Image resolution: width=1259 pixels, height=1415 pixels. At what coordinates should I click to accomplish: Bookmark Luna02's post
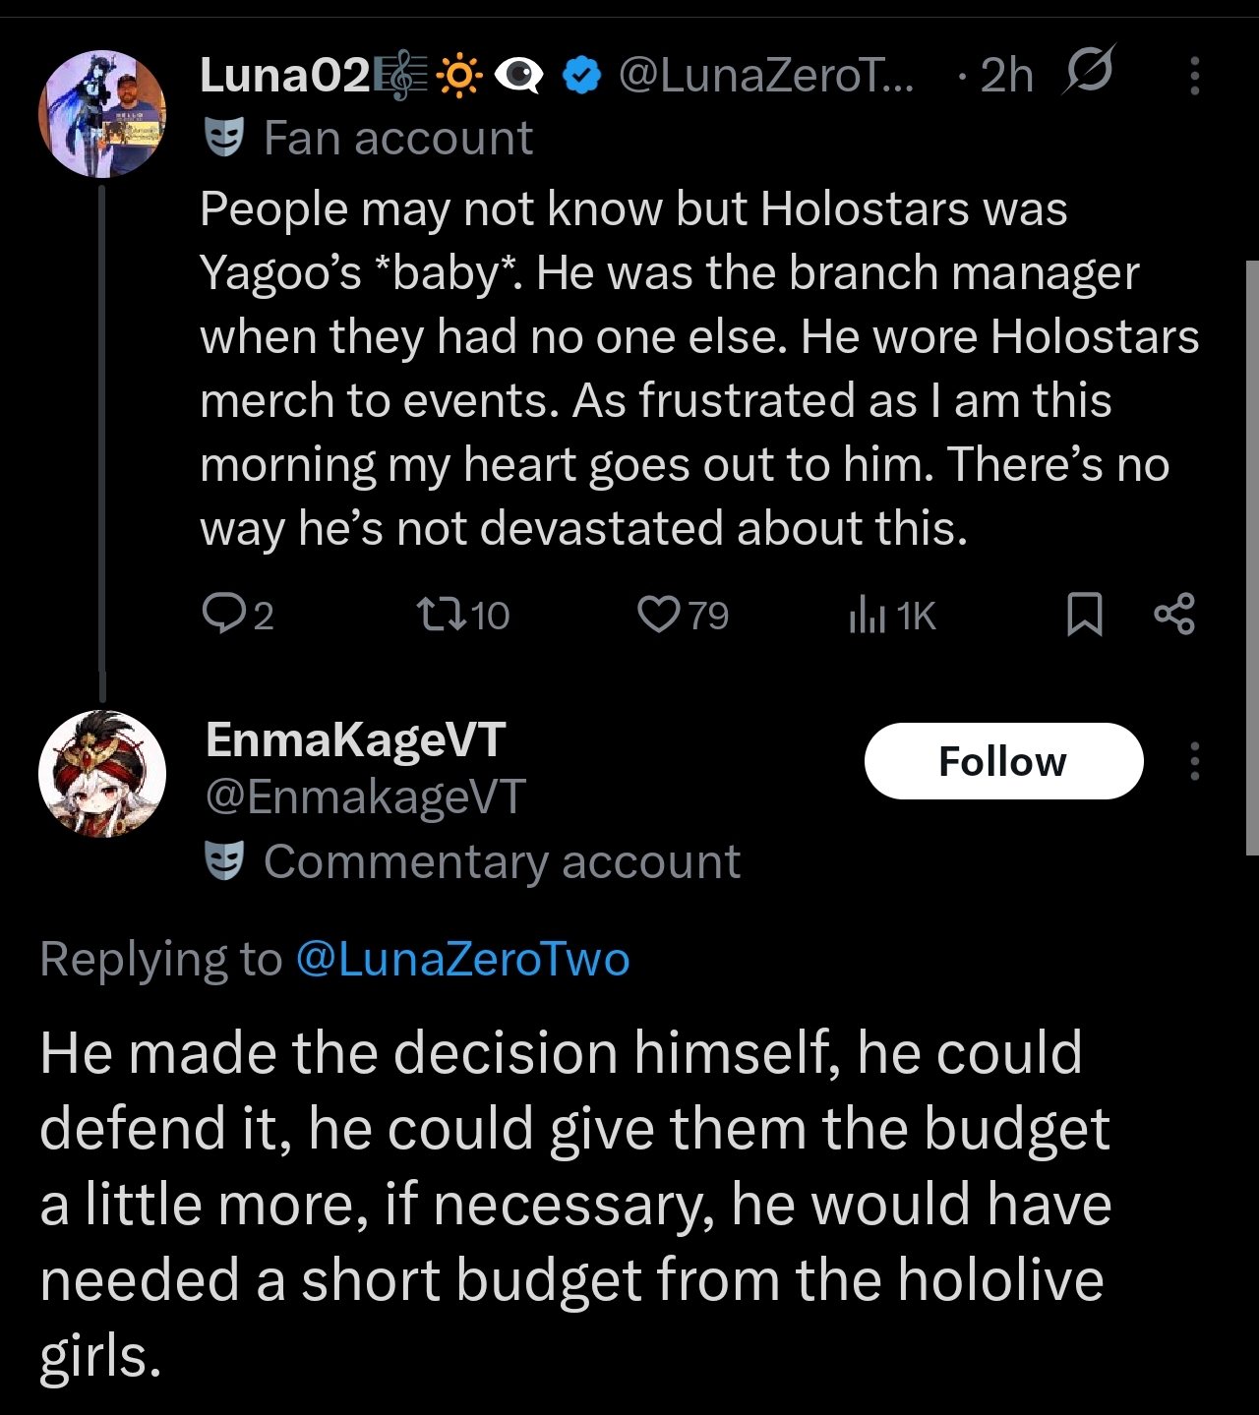tap(1084, 615)
